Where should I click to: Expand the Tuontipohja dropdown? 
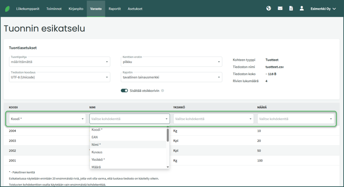tap(59, 62)
